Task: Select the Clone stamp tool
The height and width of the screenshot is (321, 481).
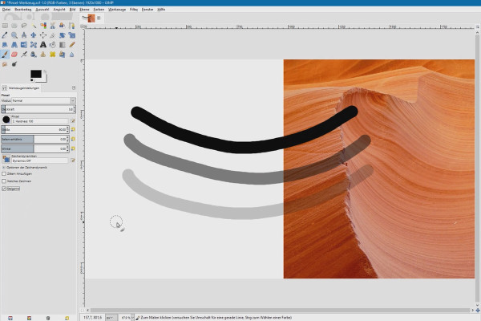Action: [43, 55]
